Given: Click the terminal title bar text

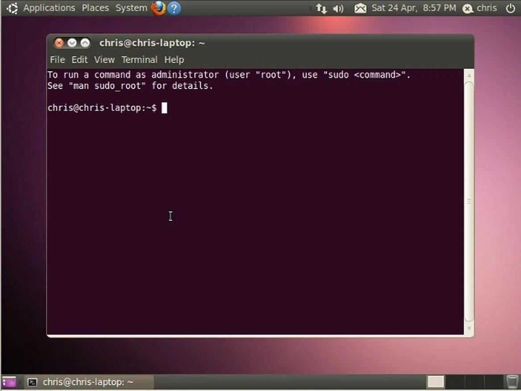Looking at the screenshot, I should tap(152, 43).
